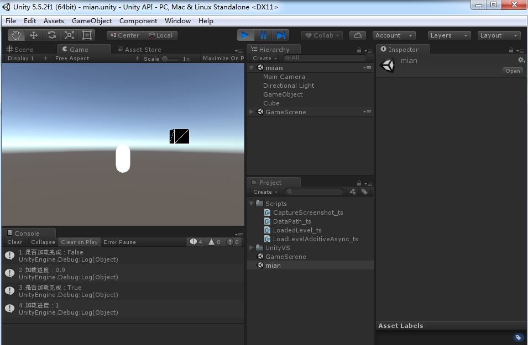Image resolution: width=528 pixels, height=345 pixels.
Task: Select the Move tool
Action: pyautogui.click(x=34, y=35)
